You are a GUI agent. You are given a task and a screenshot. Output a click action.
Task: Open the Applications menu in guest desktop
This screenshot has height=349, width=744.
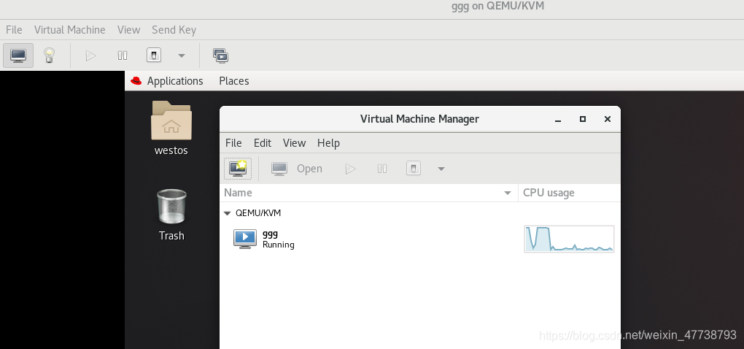(x=174, y=81)
